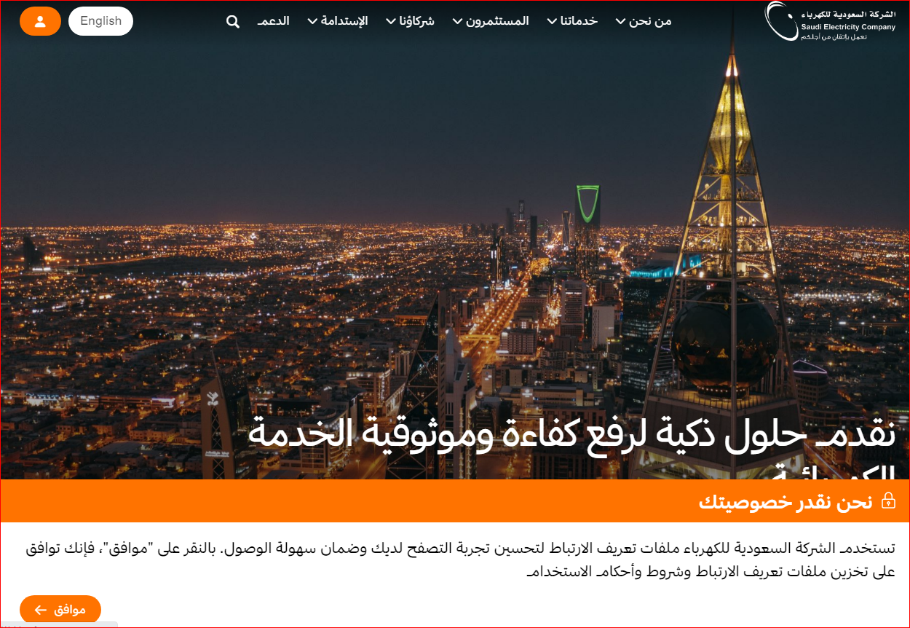Expand the chevron beside خدماتنا
Screen dimensions: 910x628
553,21
